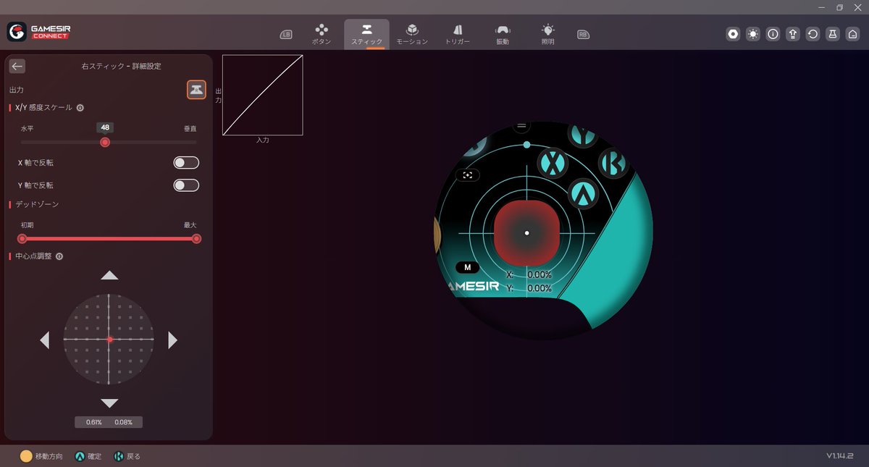869x467 pixels.
Task: Click the version V1.14.2 text
Action: tap(840, 456)
